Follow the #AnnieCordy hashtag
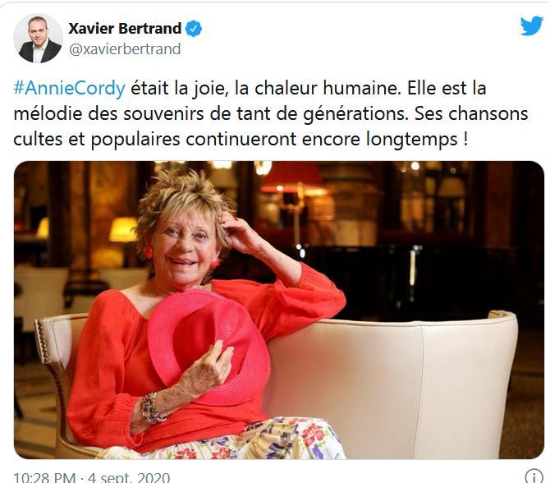This screenshot has width=550, height=483. [x=69, y=88]
